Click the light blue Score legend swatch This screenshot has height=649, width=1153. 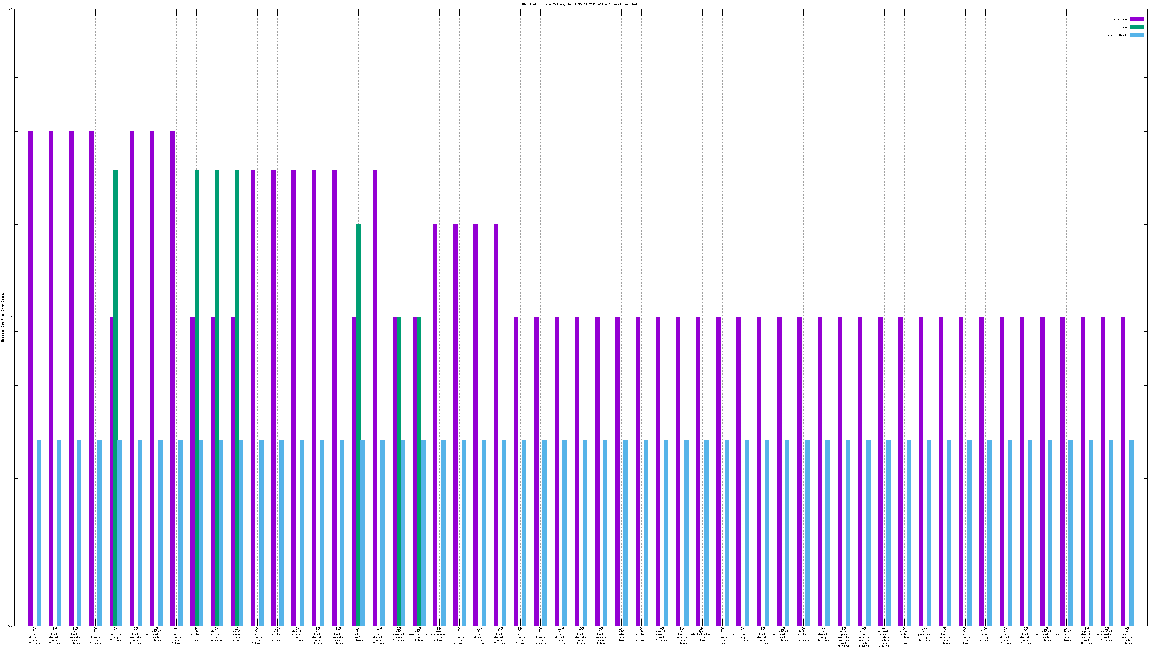coord(1136,35)
